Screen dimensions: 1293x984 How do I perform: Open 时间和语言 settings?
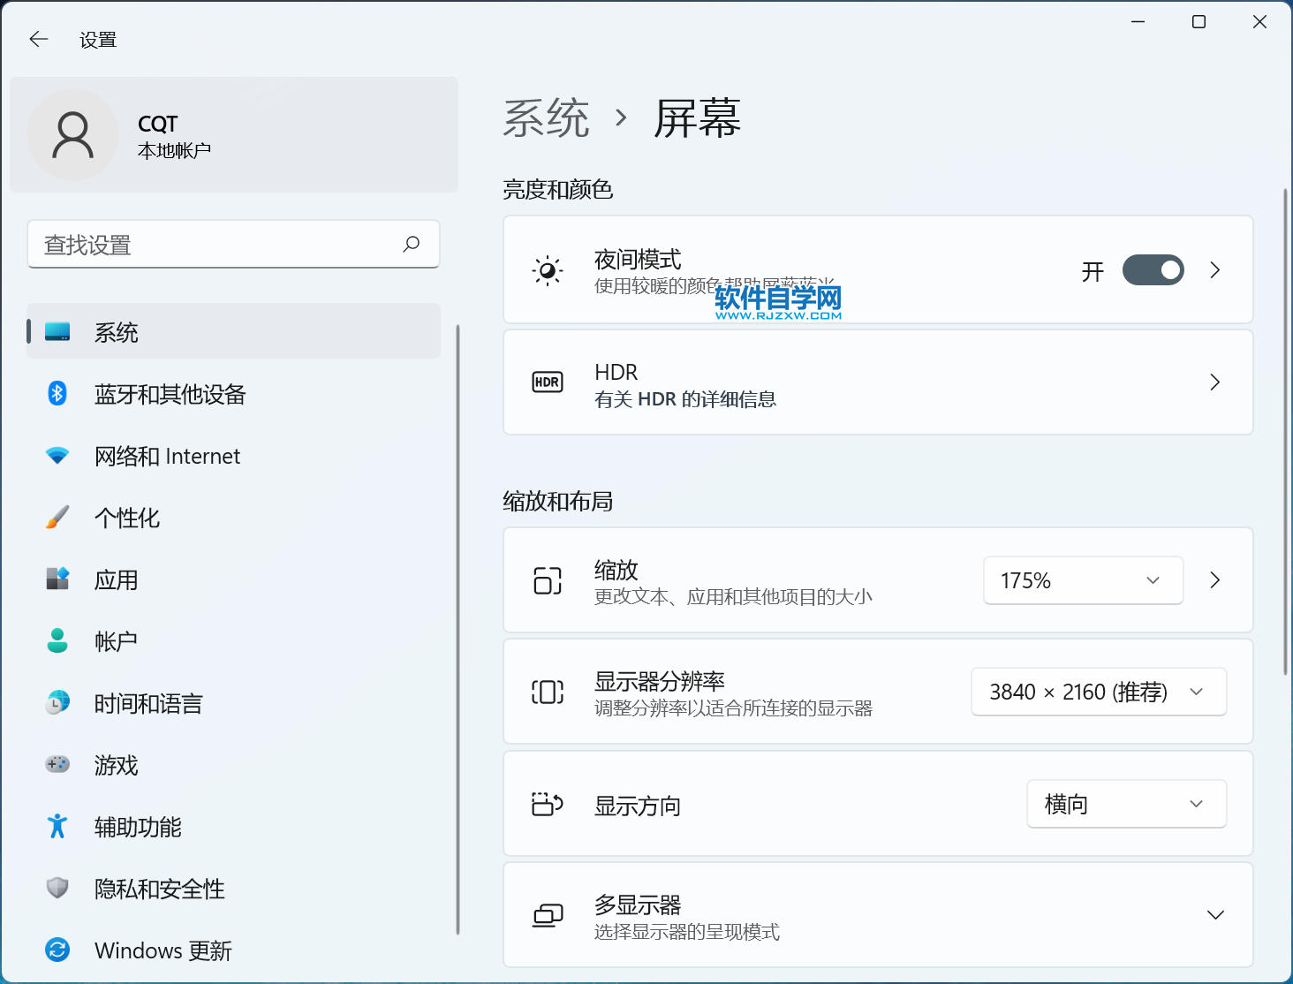(x=234, y=703)
